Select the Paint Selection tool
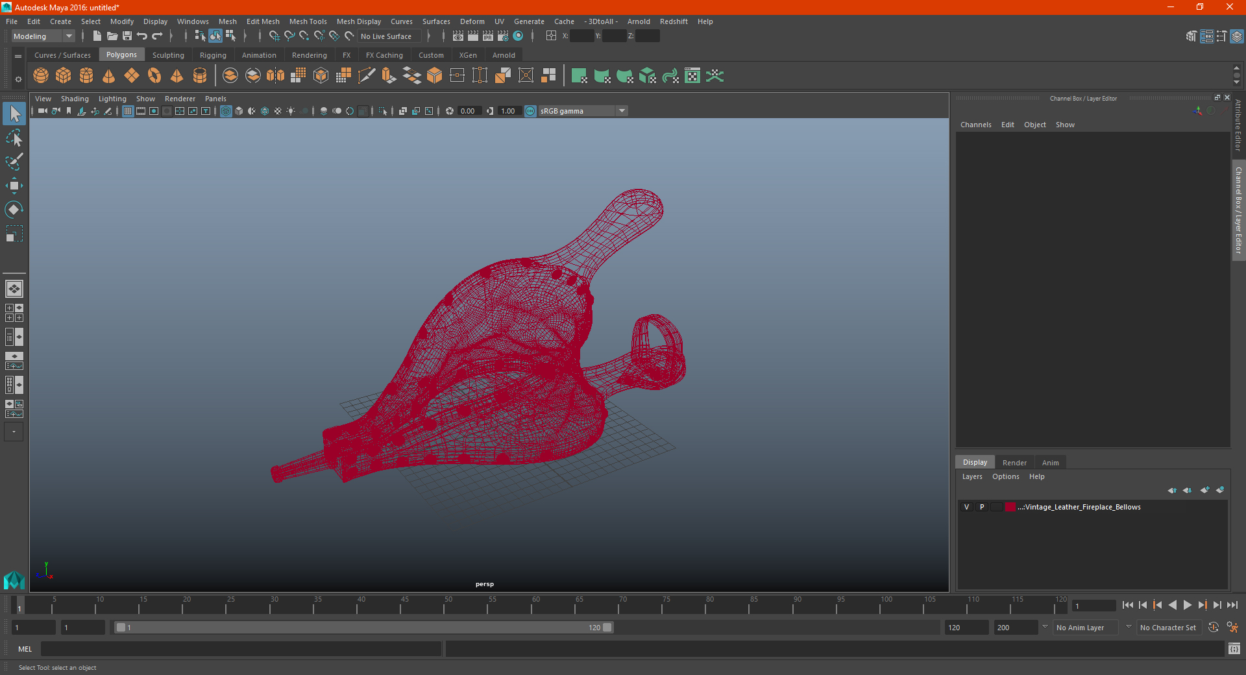The image size is (1246, 675). 14,162
